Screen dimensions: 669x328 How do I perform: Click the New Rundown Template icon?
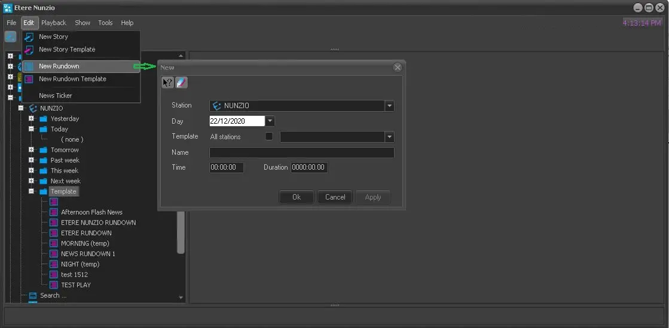(29, 79)
